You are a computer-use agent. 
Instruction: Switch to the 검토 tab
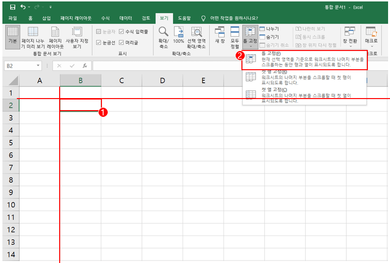(146, 18)
